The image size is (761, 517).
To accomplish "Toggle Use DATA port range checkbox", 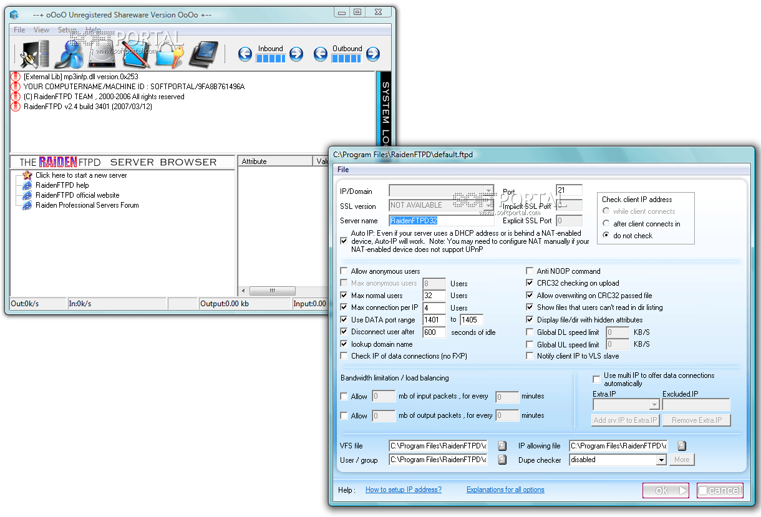I will click(x=344, y=320).
